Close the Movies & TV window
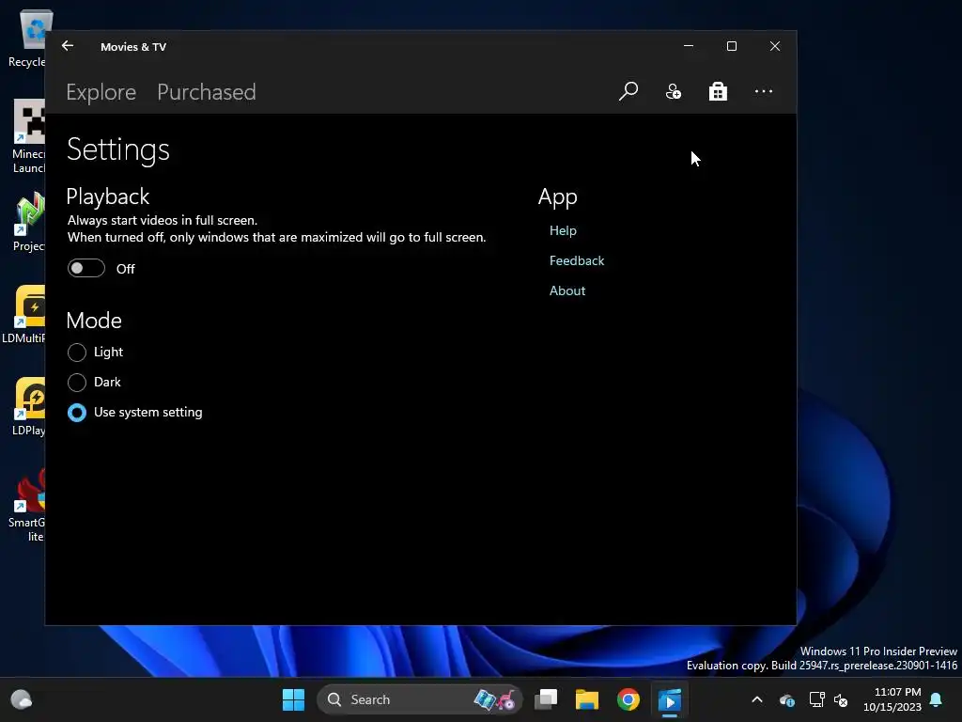The height and width of the screenshot is (722, 962). (775, 46)
